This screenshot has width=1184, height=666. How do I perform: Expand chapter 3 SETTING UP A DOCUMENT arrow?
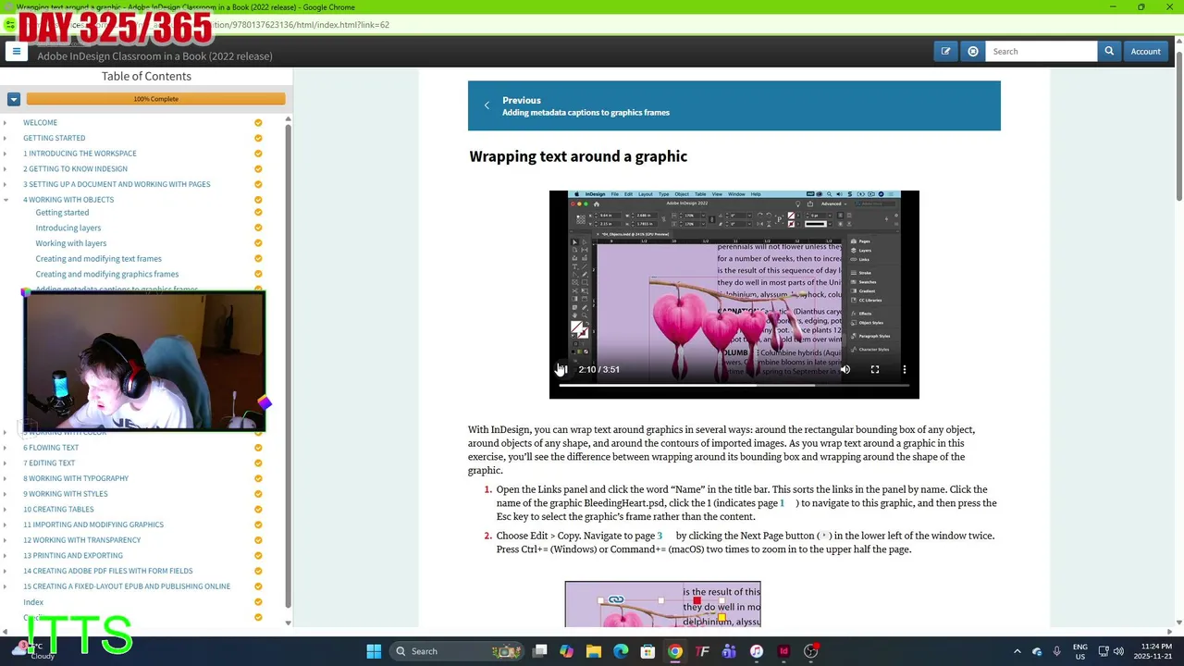(x=6, y=184)
